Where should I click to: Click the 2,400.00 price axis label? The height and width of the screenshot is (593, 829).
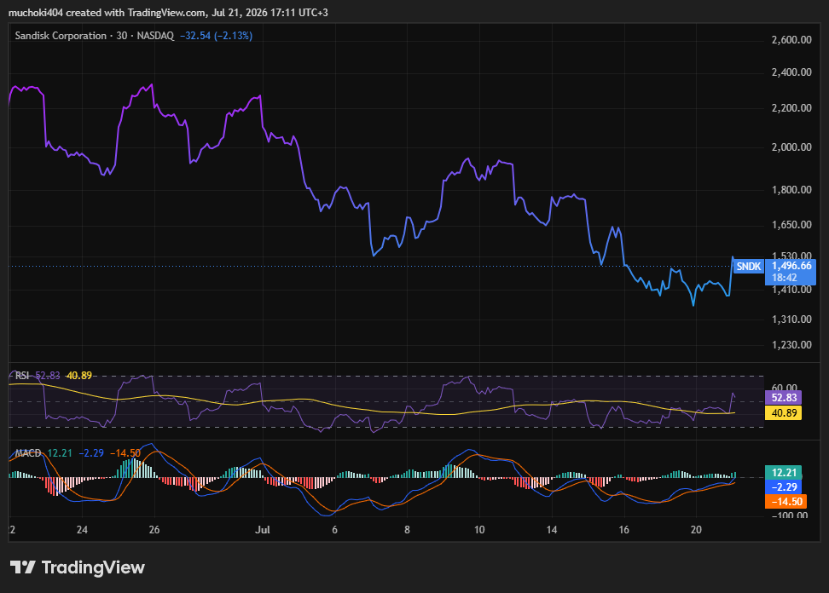(791, 72)
